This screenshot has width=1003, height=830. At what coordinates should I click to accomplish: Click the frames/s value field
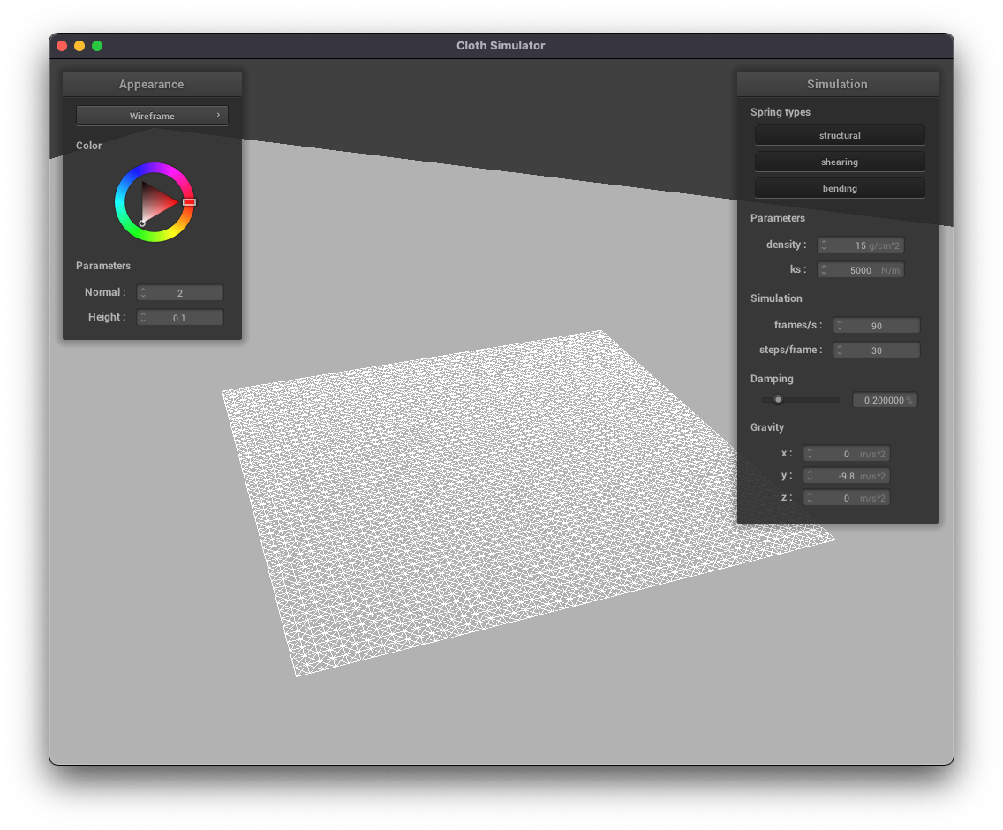coord(877,326)
